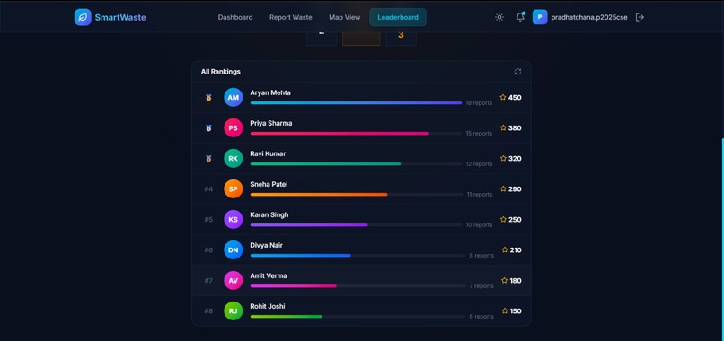Refresh the All Rankings list

(x=517, y=72)
